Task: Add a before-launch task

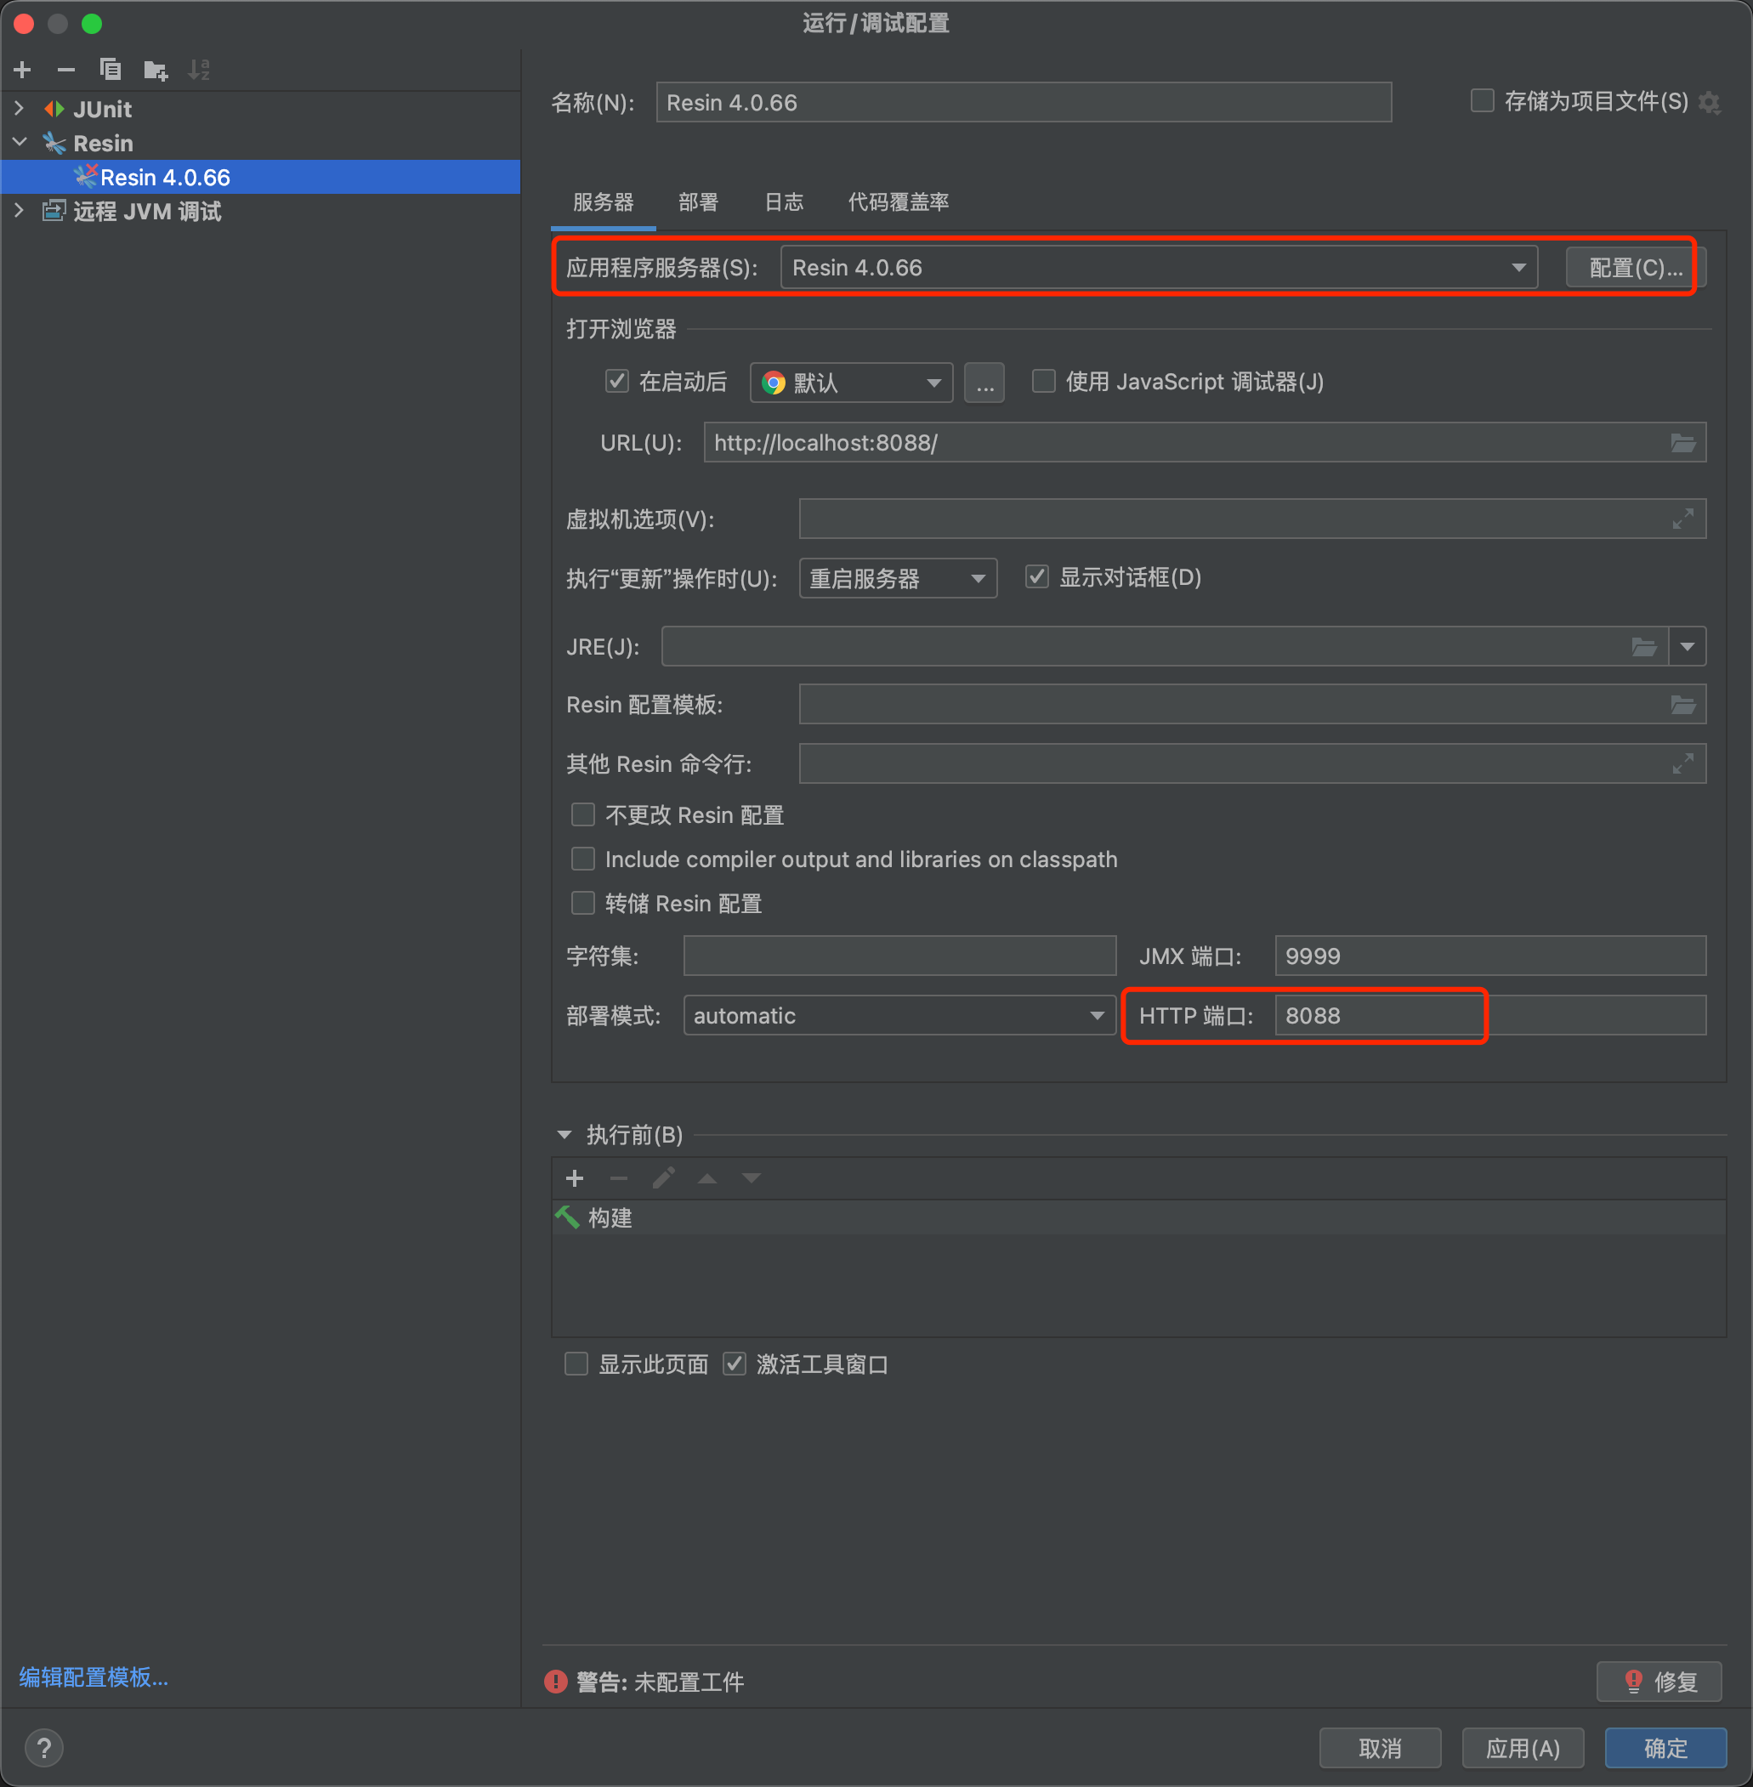Action: tap(575, 1178)
